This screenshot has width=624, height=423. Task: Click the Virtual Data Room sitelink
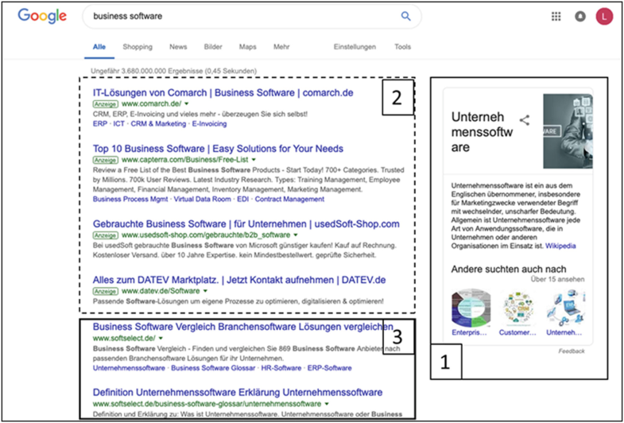202,199
